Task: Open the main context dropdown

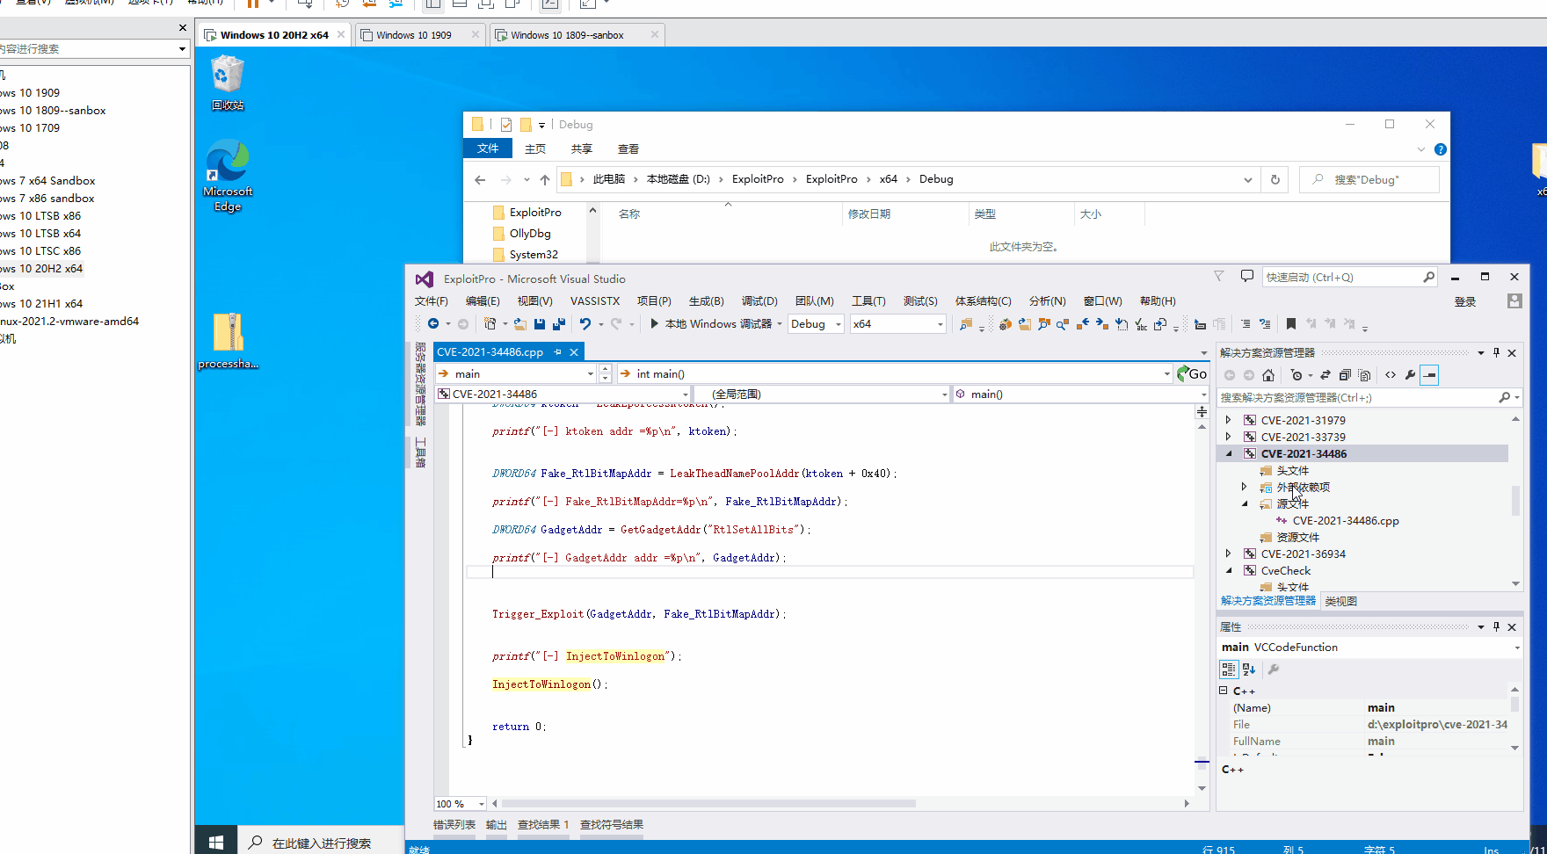Action: click(x=517, y=374)
